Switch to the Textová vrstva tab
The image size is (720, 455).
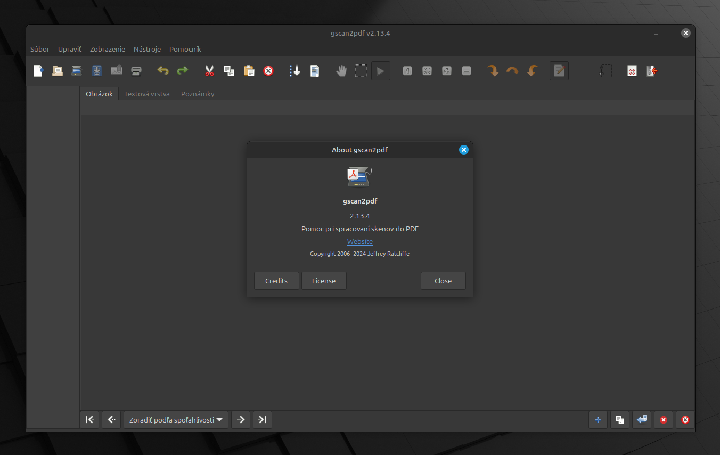[147, 94]
